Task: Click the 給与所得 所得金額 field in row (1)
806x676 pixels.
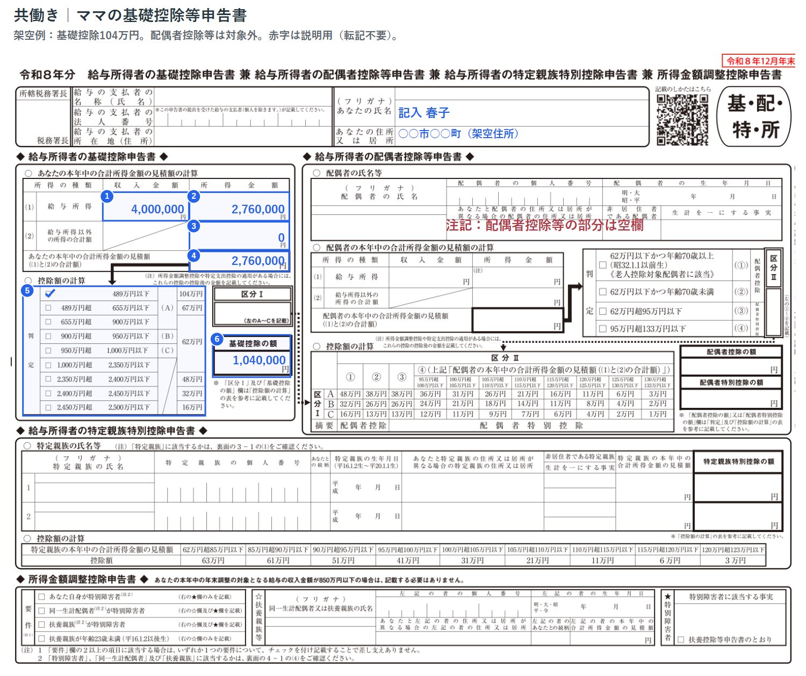Action: (x=239, y=207)
